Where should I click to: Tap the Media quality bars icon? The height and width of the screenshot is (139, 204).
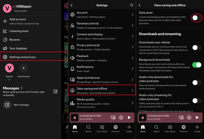click(x=72, y=103)
